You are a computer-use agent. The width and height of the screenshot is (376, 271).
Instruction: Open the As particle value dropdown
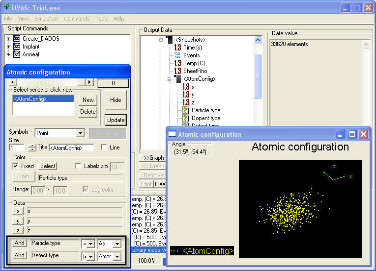(x=117, y=244)
